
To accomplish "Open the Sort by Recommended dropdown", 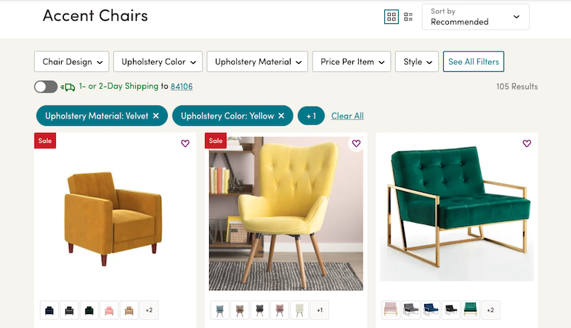I will click(x=475, y=17).
